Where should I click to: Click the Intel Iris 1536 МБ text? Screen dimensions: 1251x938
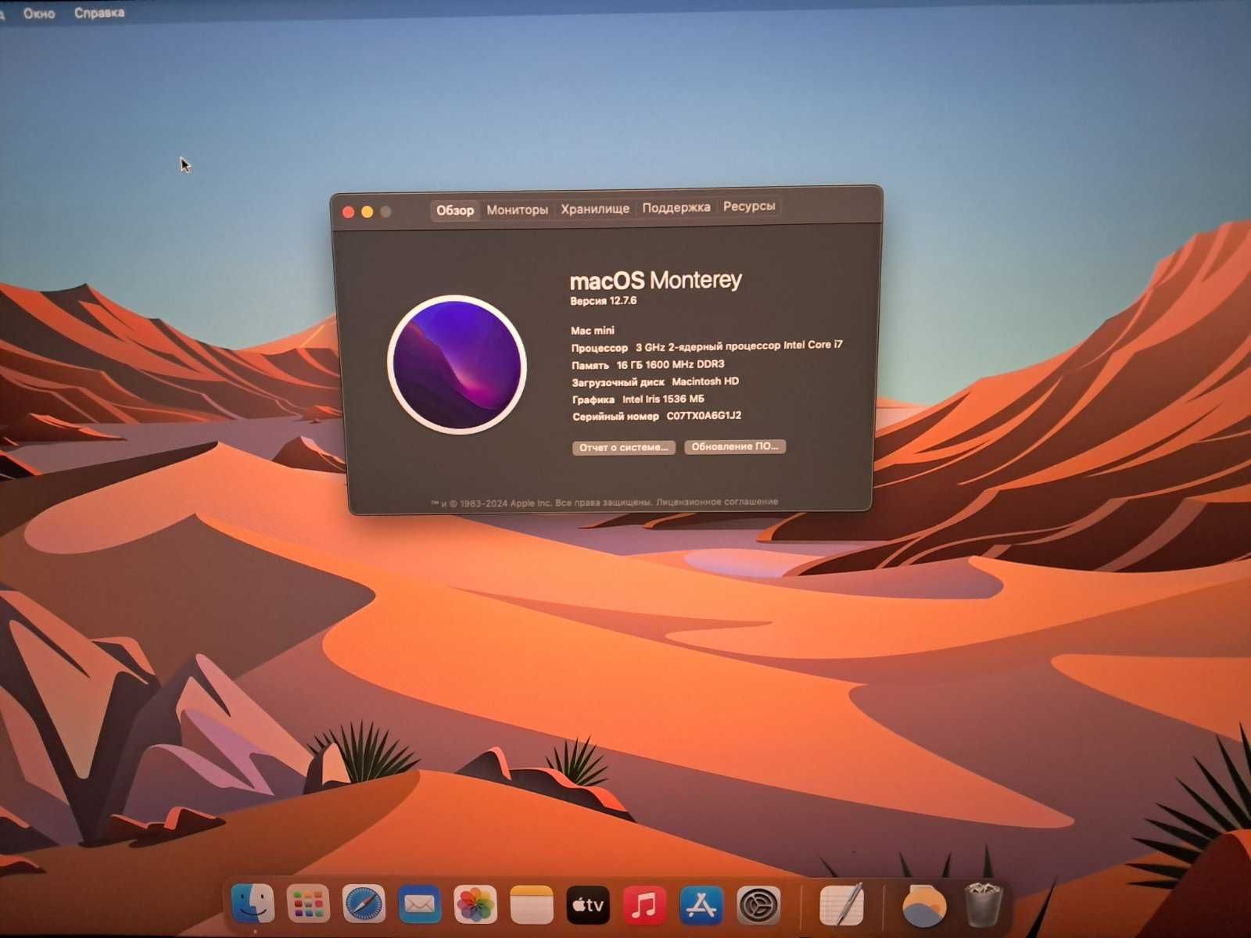pos(663,399)
